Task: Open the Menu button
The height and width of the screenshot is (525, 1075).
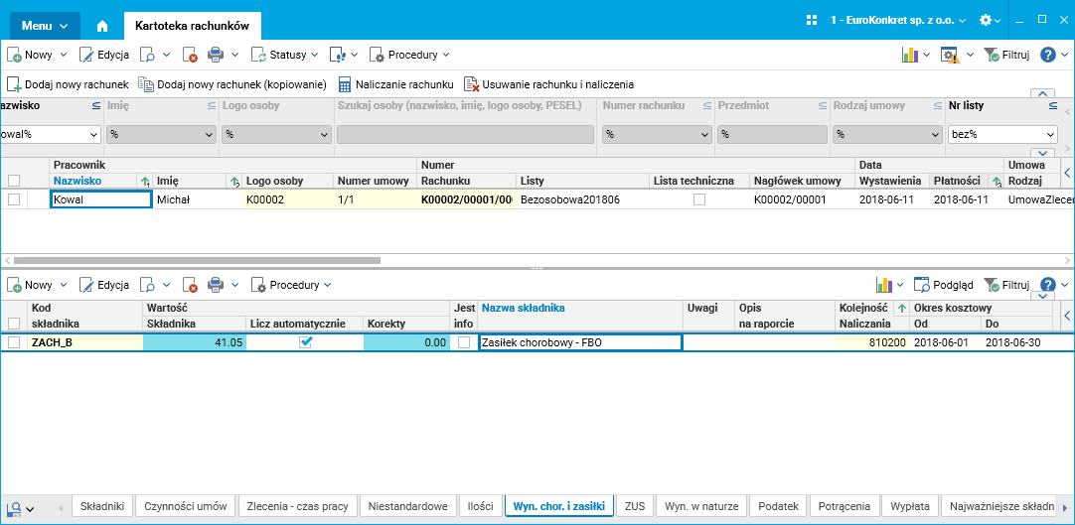Action: [x=45, y=26]
